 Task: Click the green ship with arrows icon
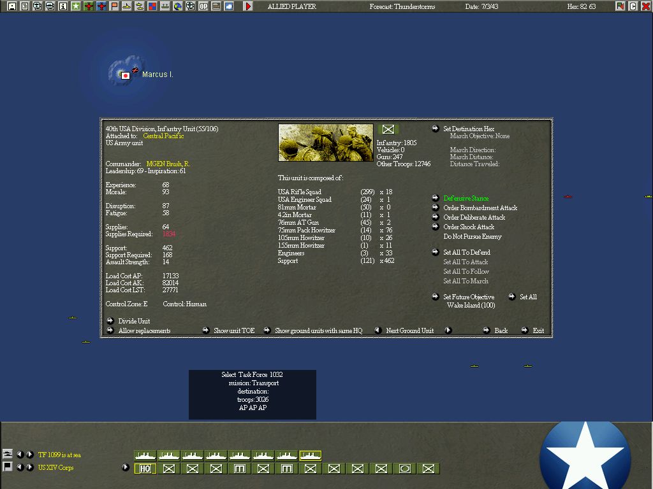pos(165,6)
